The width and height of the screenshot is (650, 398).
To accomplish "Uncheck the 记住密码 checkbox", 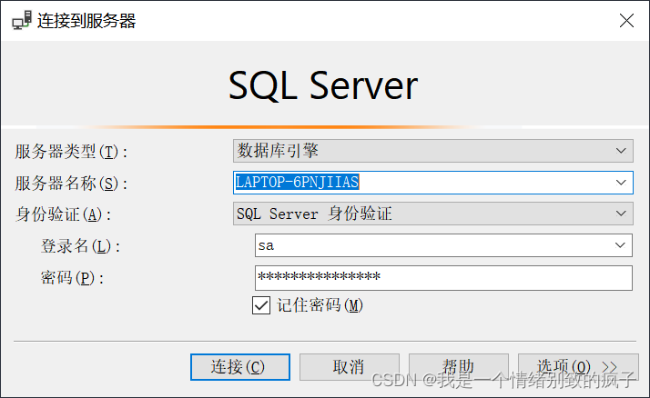I will click(261, 305).
